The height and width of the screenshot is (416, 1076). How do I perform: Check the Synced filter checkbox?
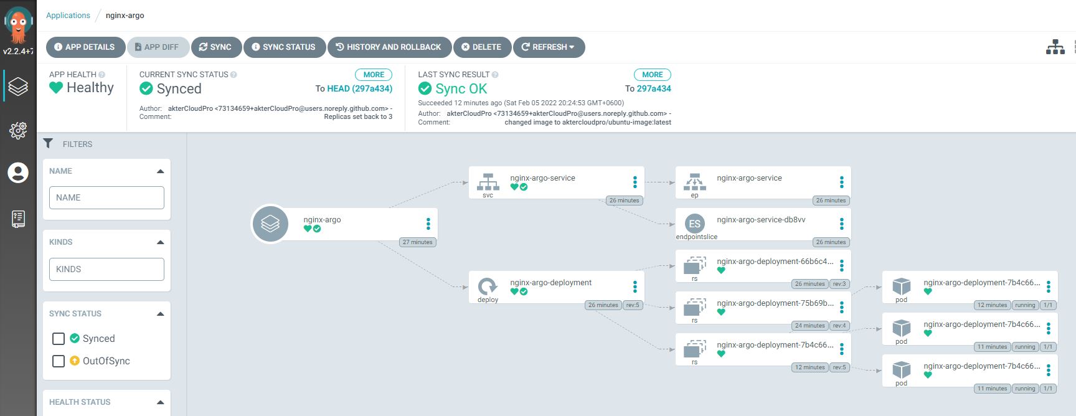tap(59, 339)
